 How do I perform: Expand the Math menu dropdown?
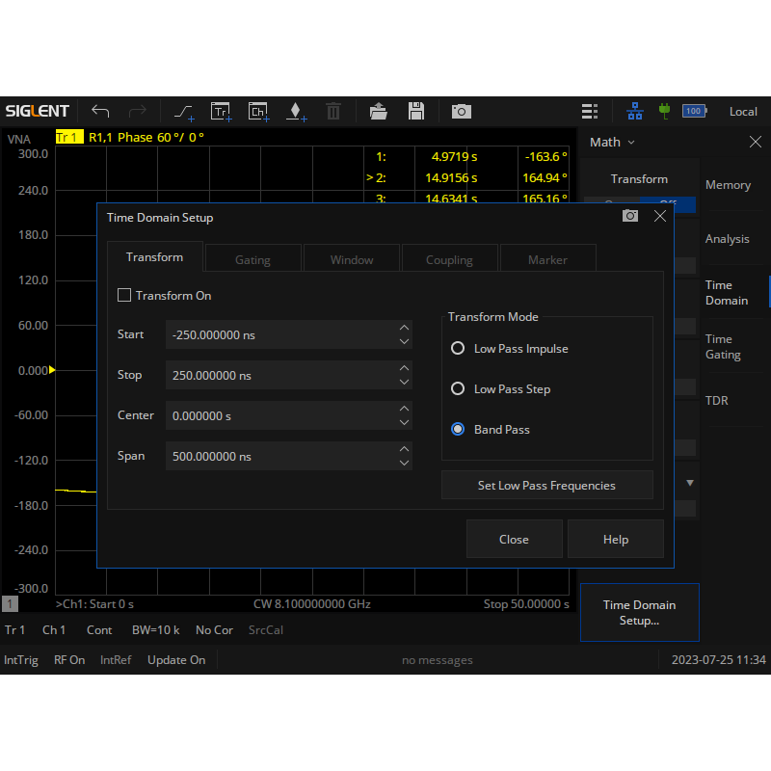(x=613, y=143)
